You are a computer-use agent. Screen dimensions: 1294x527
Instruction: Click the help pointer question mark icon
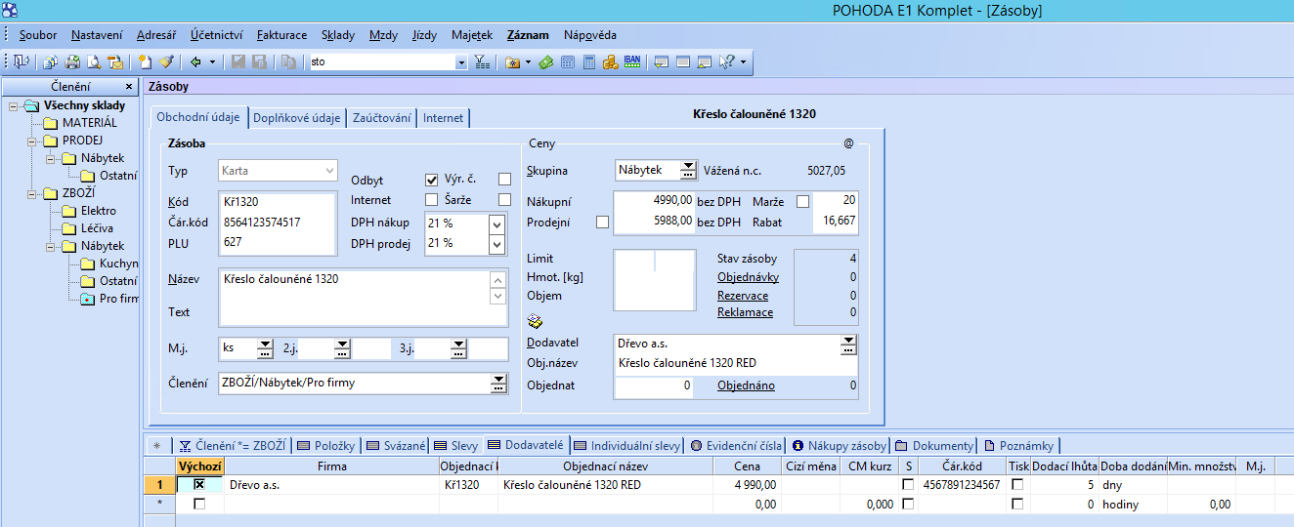[726, 61]
